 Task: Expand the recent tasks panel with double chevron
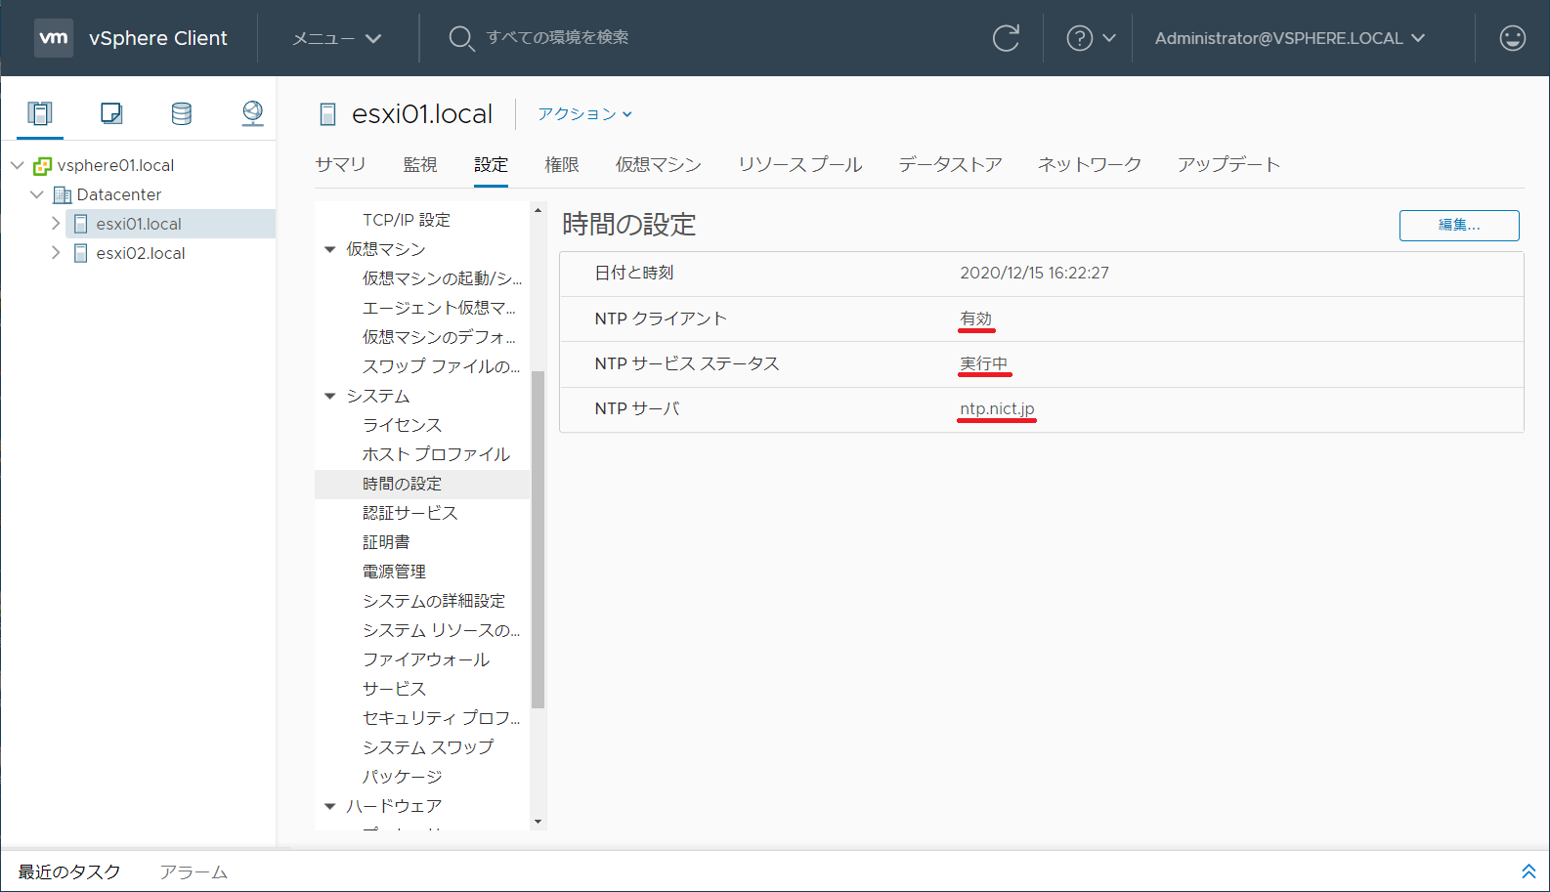pyautogui.click(x=1528, y=871)
